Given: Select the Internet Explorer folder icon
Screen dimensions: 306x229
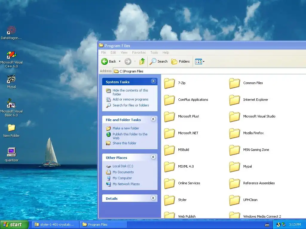Looking at the screenshot, I should click(x=235, y=100).
